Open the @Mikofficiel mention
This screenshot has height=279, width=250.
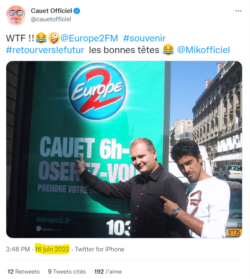204,50
